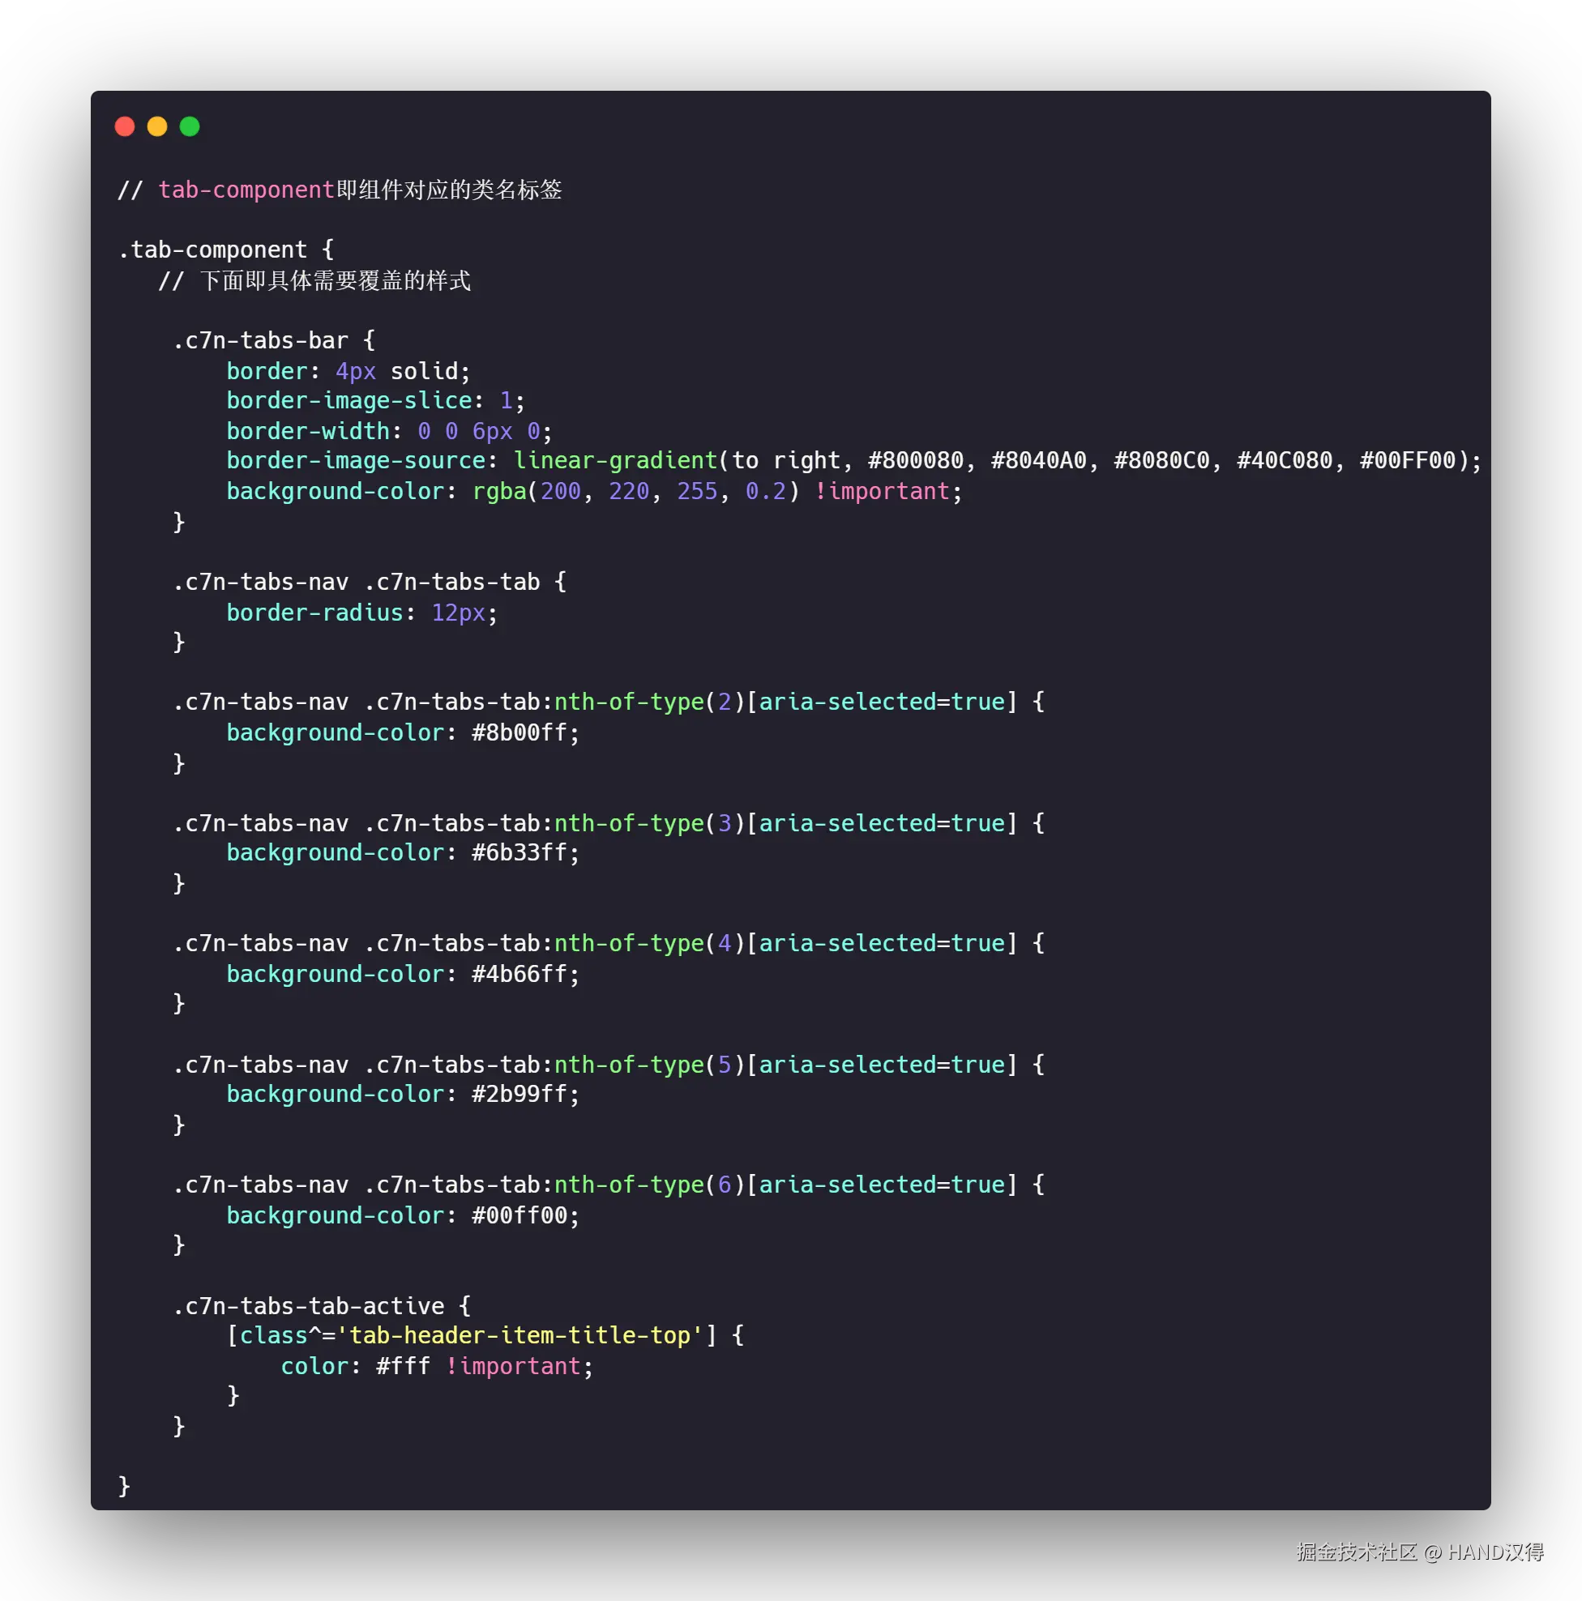Click the #00ff00 background-color value
The width and height of the screenshot is (1582, 1601).
(519, 1215)
